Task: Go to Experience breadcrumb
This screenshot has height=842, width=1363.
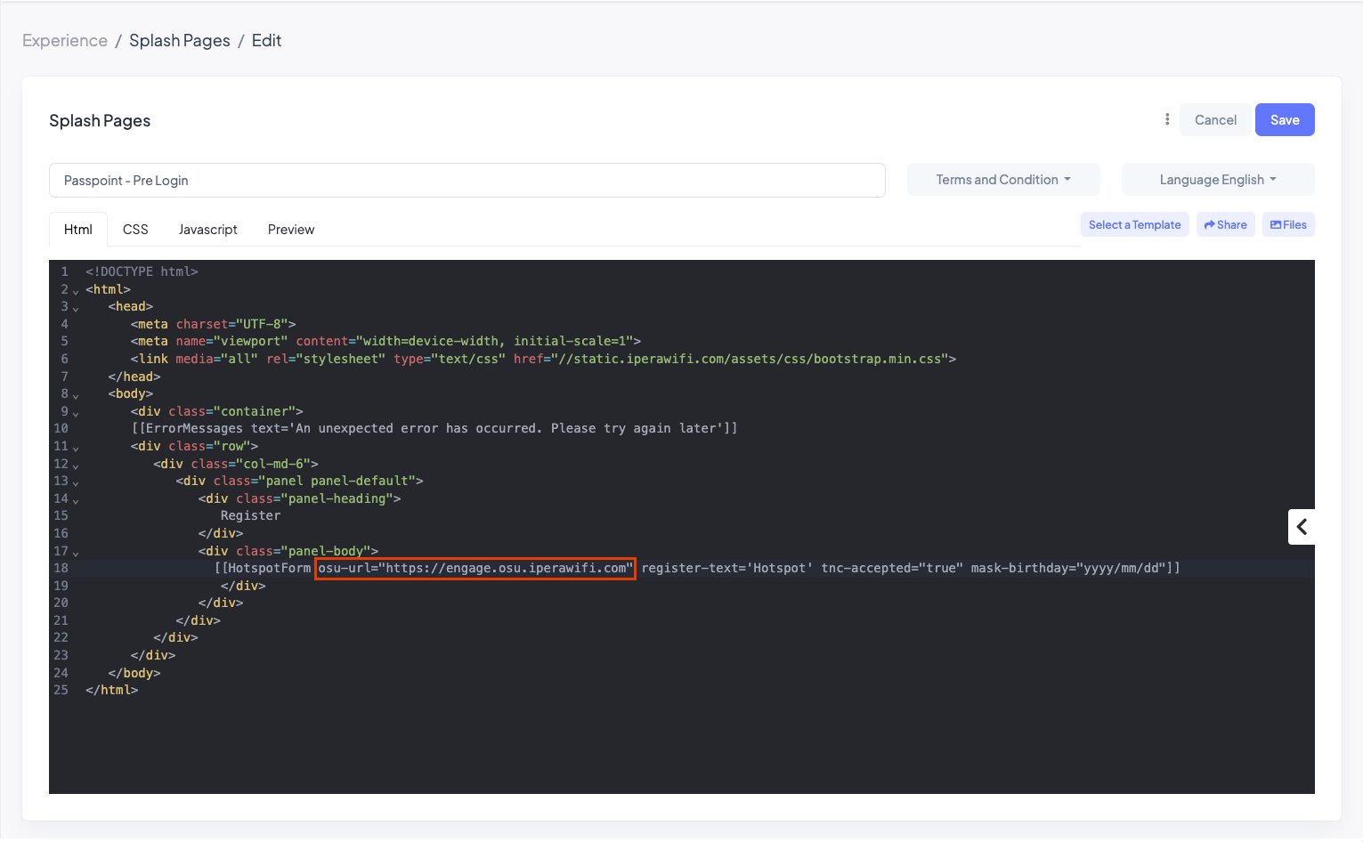Action: pyautogui.click(x=65, y=41)
